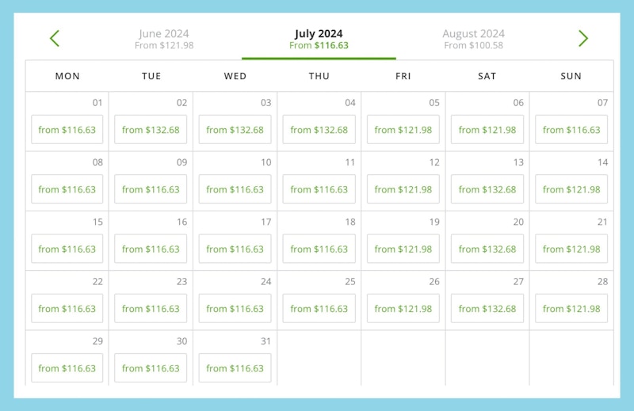Click the next month right arrow
634x411 pixels.
[x=583, y=38]
